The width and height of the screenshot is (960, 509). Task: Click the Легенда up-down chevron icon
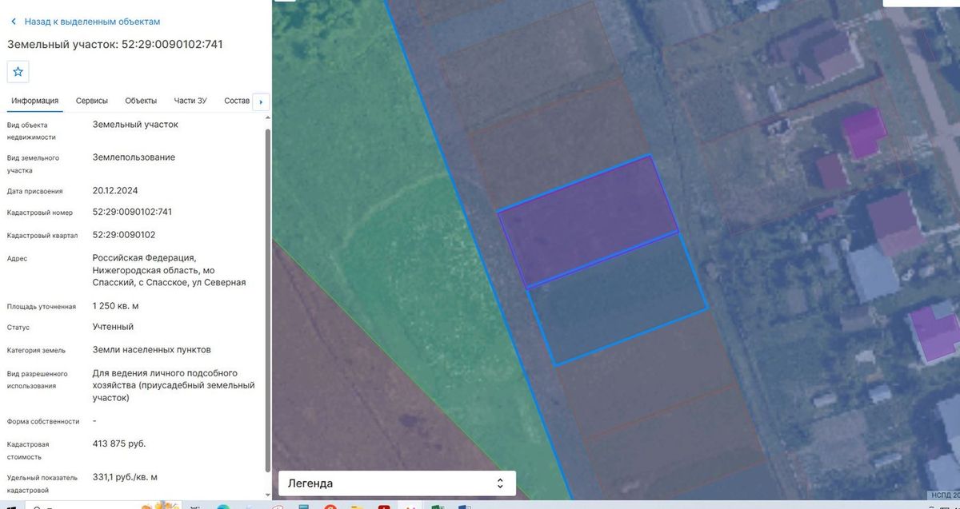pyautogui.click(x=500, y=483)
